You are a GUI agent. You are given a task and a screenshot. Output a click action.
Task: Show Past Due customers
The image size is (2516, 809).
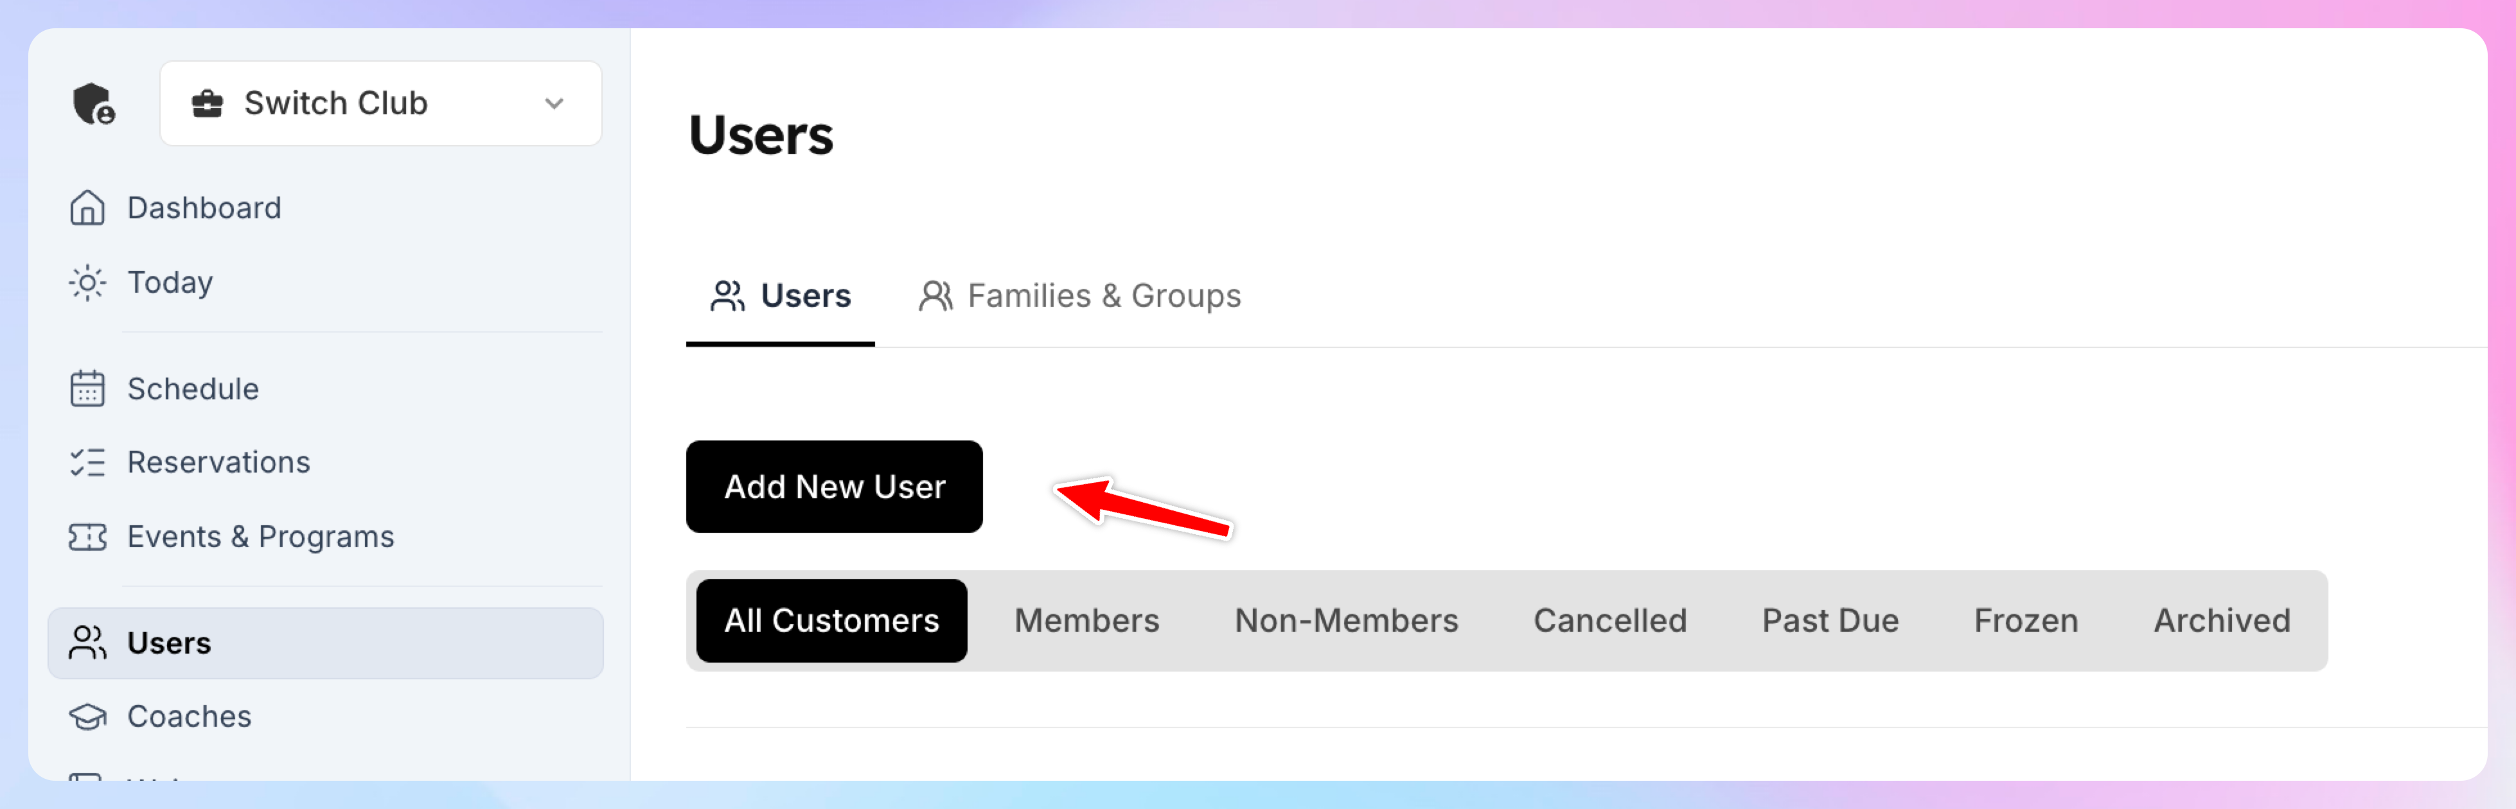1829,621
